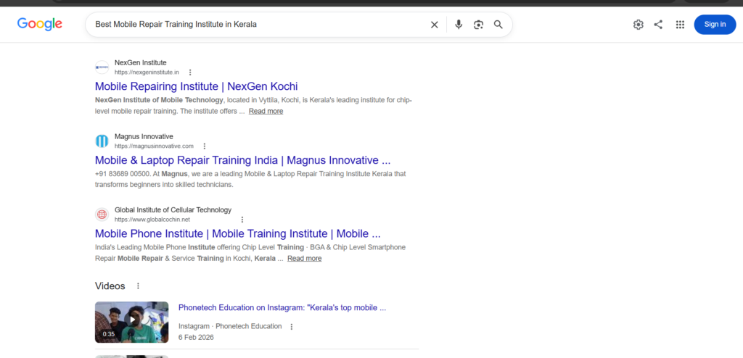This screenshot has width=743, height=358.
Task: Click the https://nexgeninstitute.in URL text
Action: [x=147, y=72]
